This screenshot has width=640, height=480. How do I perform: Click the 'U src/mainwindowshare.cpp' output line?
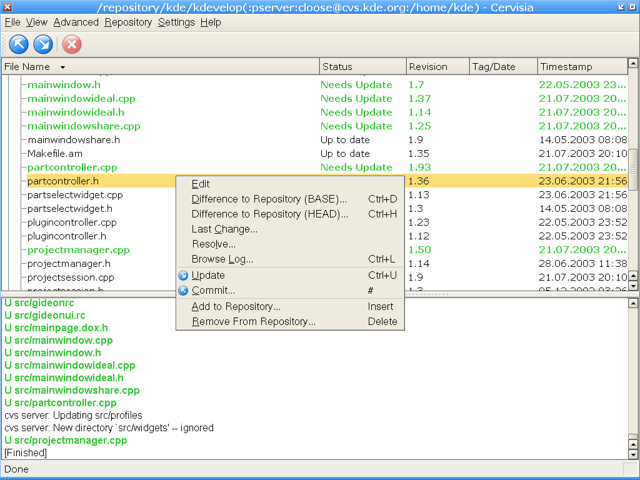click(x=72, y=391)
